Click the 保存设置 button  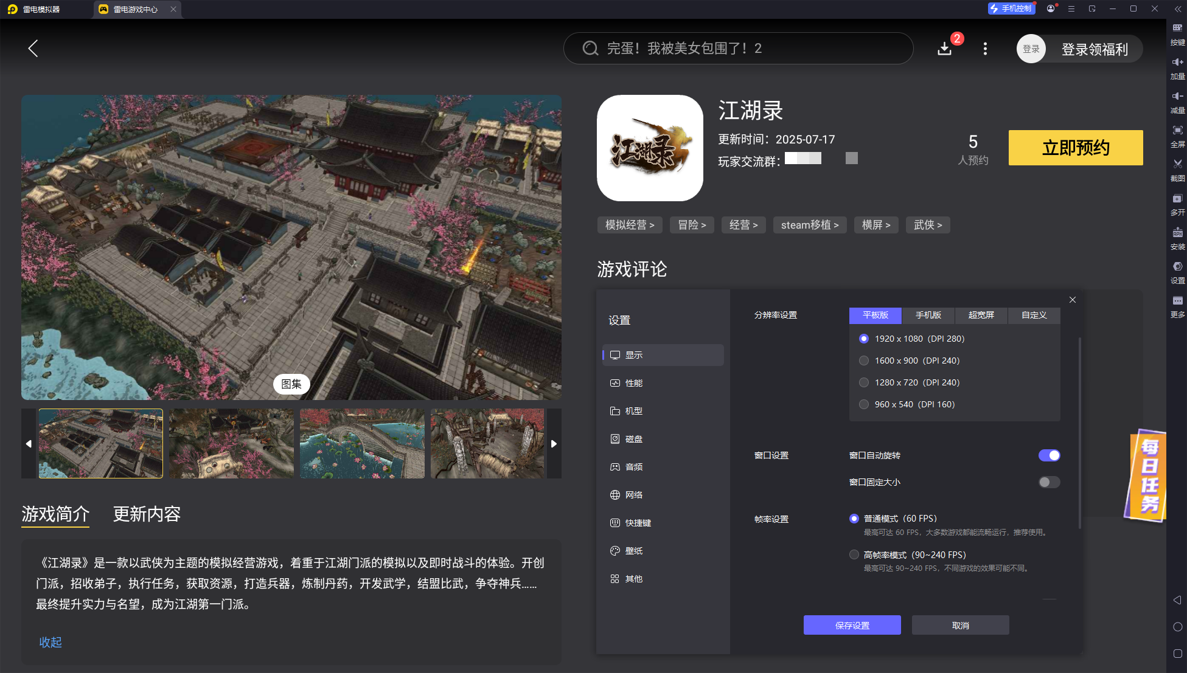tap(852, 625)
